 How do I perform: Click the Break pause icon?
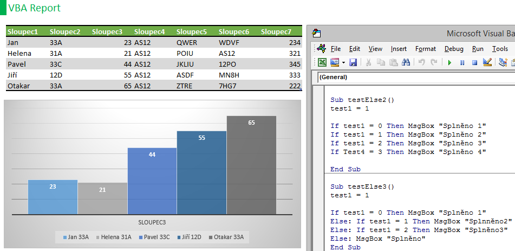pyautogui.click(x=462, y=62)
